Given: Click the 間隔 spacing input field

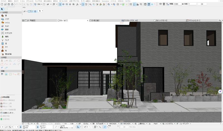Looking at the screenshot, I should click(178, 4).
